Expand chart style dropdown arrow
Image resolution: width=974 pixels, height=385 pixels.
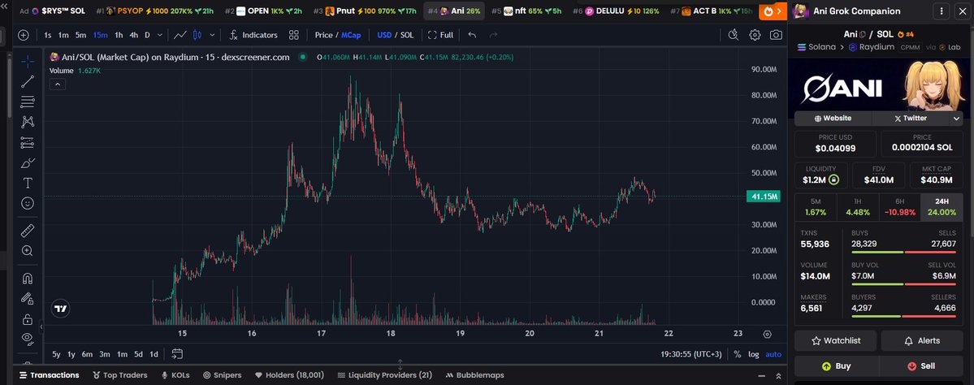tap(213, 35)
